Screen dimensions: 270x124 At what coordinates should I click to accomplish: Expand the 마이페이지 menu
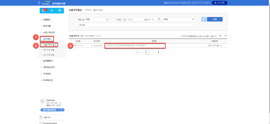[x=48, y=80]
